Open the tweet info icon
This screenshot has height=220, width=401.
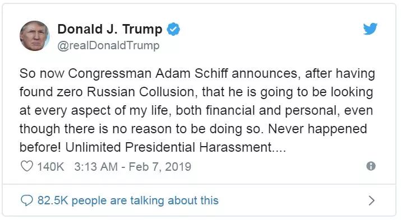(371, 166)
